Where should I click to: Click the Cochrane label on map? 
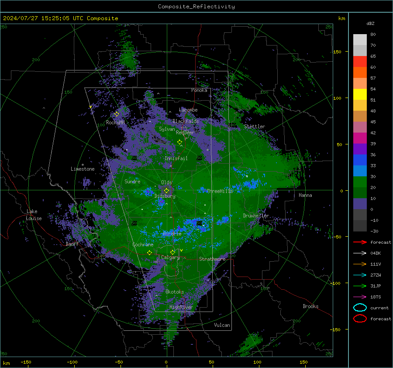coord(143,245)
